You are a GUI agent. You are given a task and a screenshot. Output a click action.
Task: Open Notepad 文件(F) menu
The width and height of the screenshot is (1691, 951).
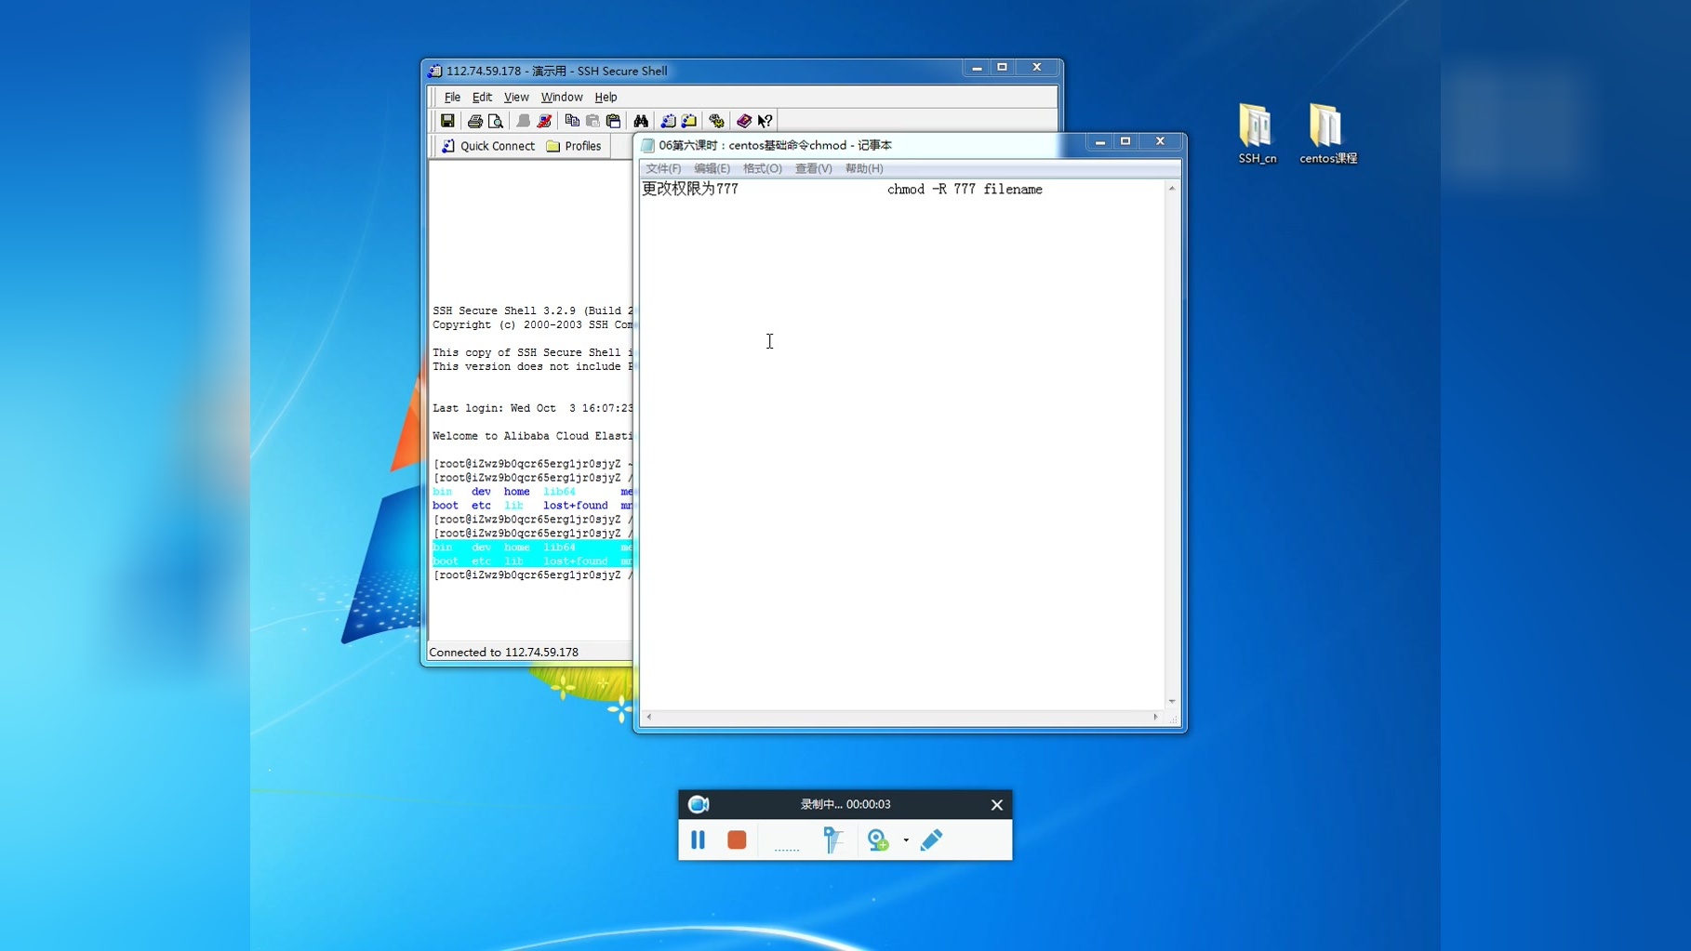(663, 168)
